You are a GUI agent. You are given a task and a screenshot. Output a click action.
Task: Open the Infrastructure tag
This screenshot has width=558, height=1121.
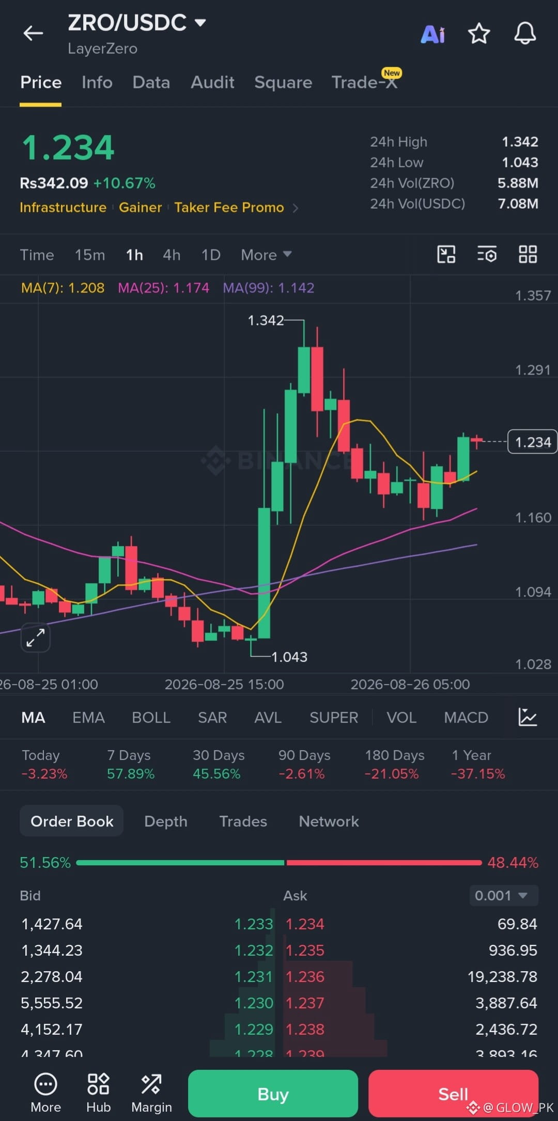tap(63, 207)
